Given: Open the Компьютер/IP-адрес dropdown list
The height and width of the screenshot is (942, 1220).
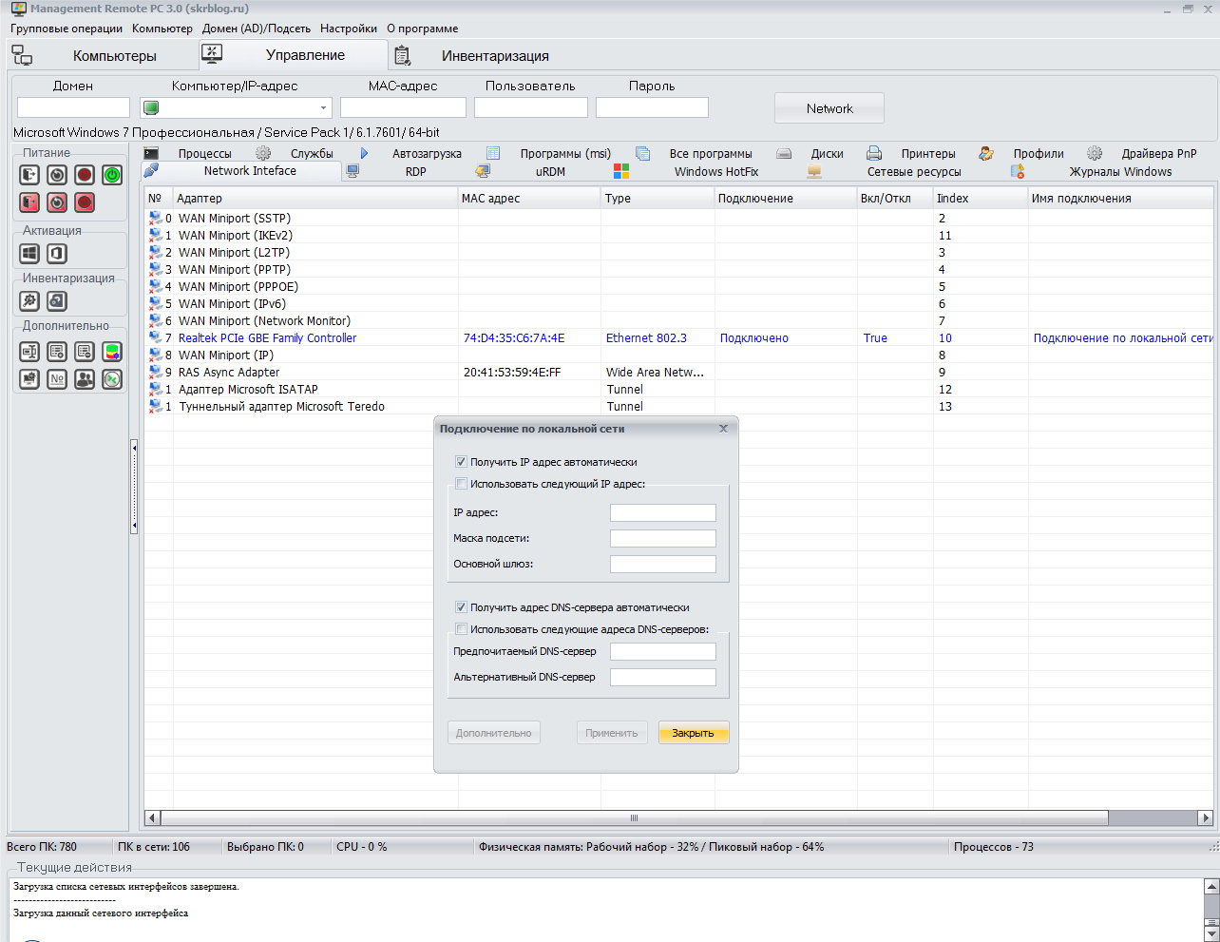Looking at the screenshot, I should point(323,107).
